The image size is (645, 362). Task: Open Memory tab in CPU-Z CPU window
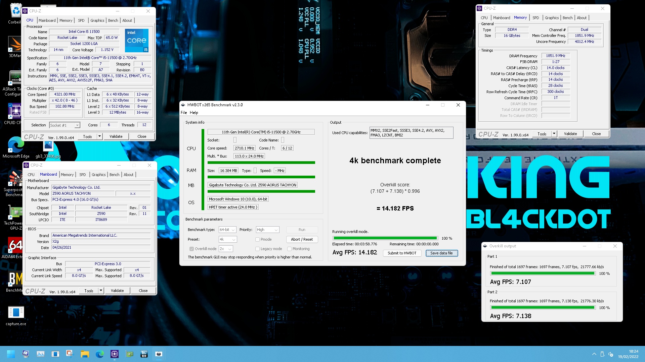[x=66, y=20]
